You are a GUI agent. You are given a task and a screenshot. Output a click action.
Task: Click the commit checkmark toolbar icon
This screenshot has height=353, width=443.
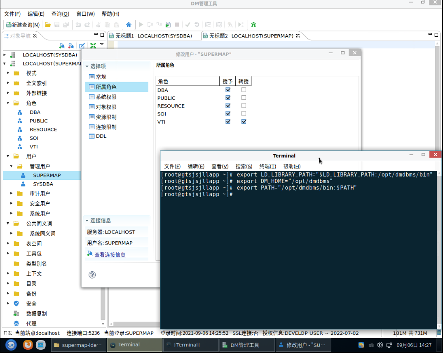188,25
